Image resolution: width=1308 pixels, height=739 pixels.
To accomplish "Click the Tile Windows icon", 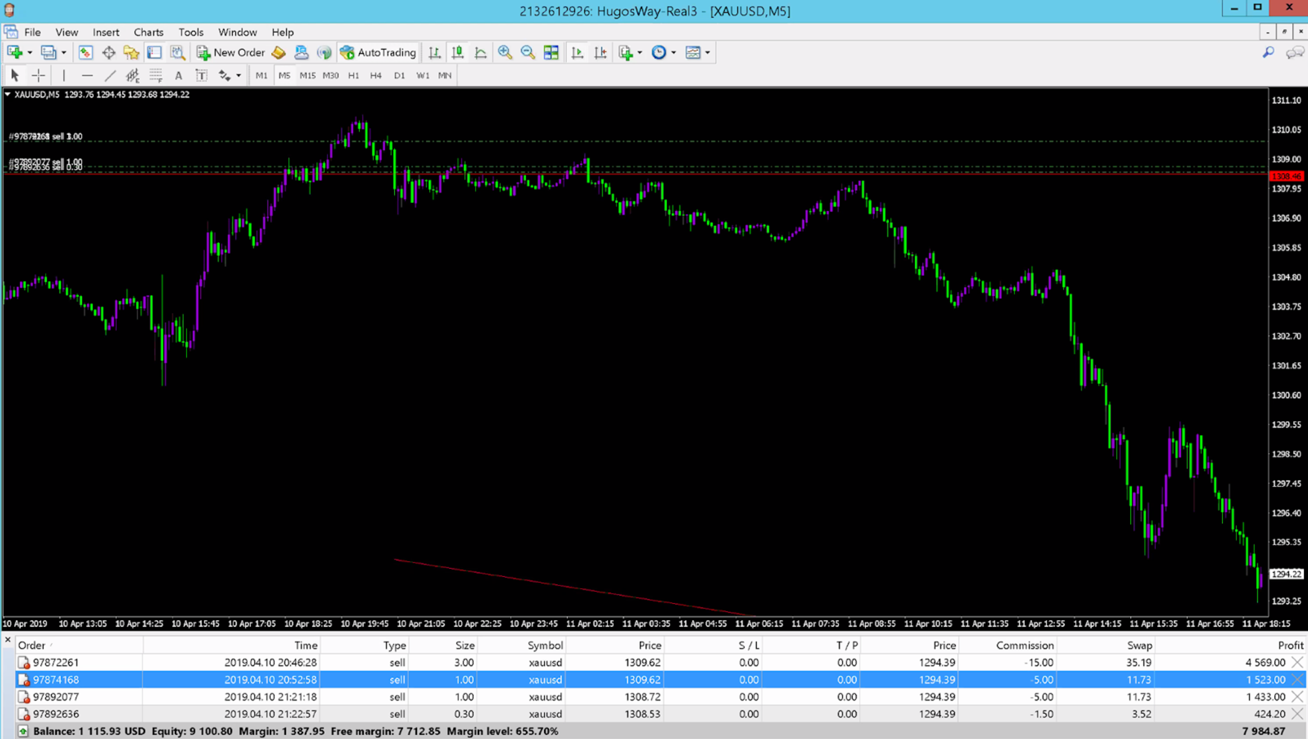I will point(551,52).
